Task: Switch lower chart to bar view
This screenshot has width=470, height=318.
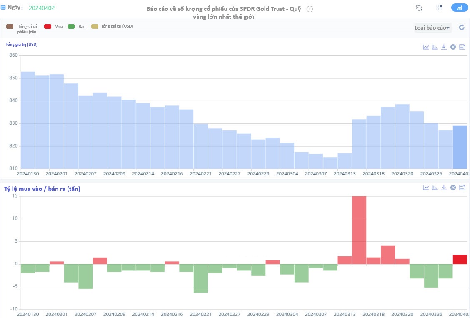Action: [x=435, y=188]
